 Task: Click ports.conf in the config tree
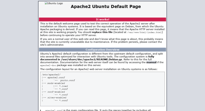point(68,80)
